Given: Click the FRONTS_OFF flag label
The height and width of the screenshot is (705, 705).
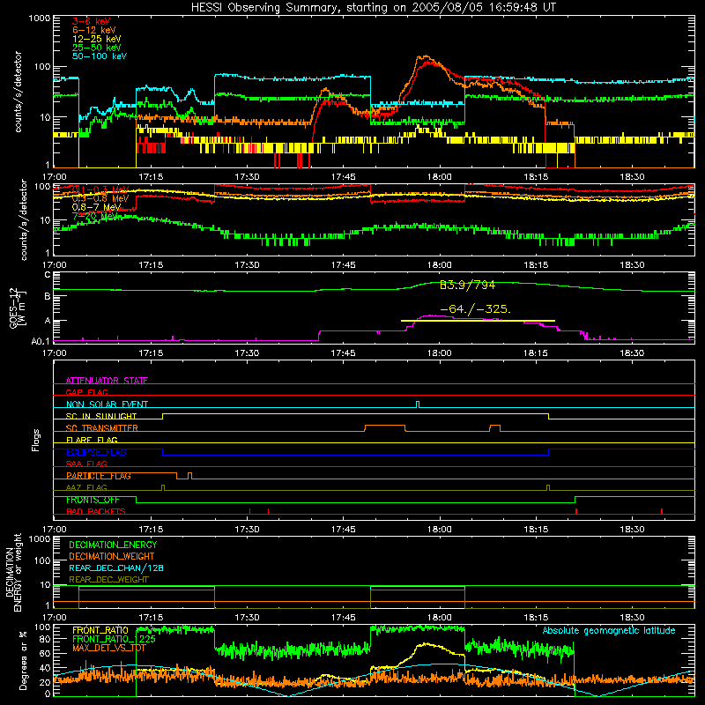Looking at the screenshot, I should [x=93, y=500].
